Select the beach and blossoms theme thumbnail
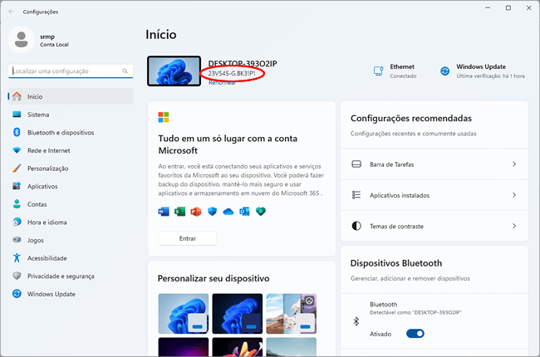 click(292, 313)
